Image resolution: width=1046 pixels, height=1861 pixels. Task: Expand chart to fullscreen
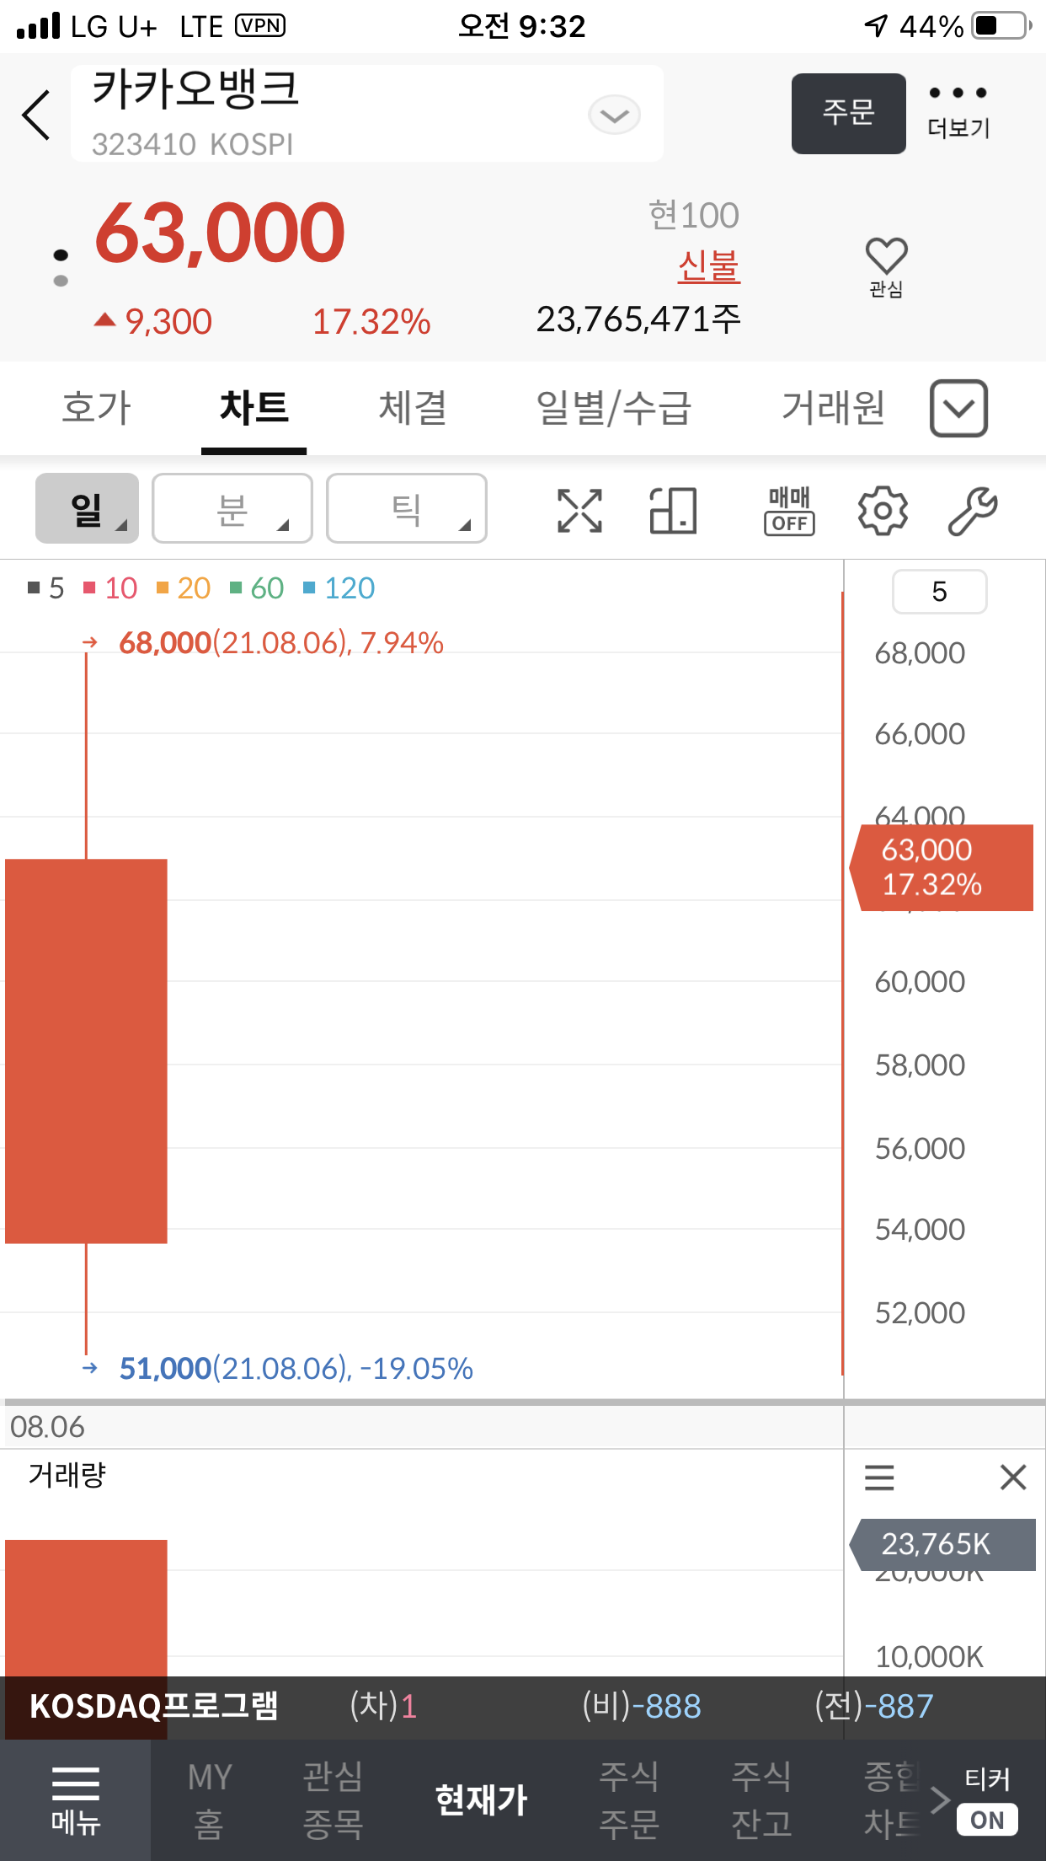click(x=579, y=511)
